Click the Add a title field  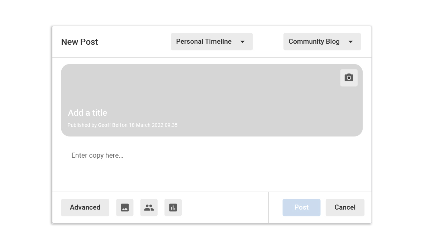[88, 113]
